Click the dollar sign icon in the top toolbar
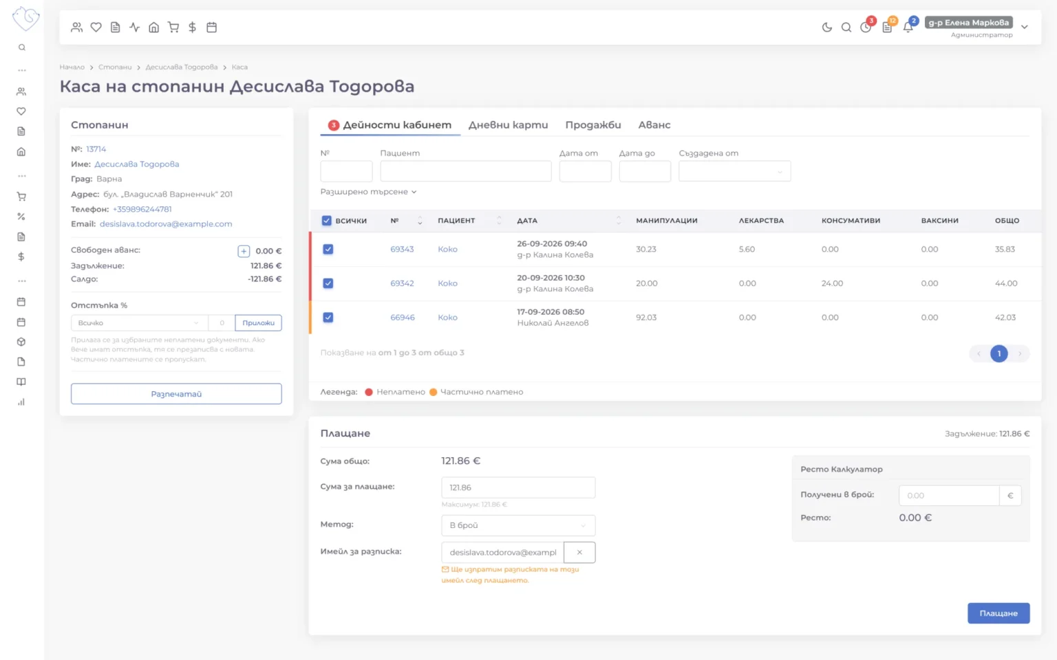Screen dimensions: 1057x660 pyautogui.click(x=193, y=27)
